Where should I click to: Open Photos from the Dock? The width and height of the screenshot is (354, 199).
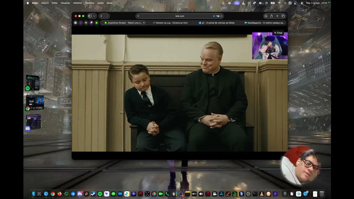154,194
